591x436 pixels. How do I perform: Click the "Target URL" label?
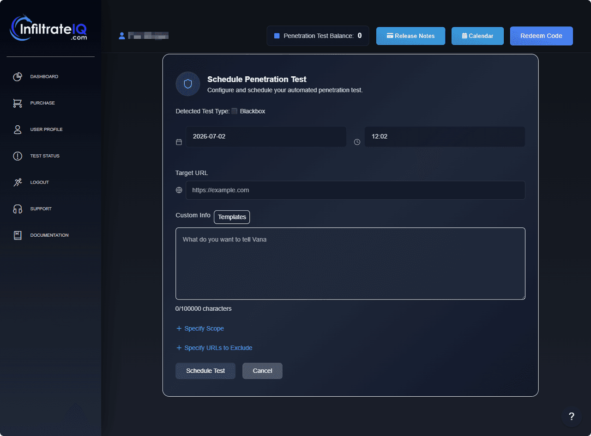click(x=192, y=173)
